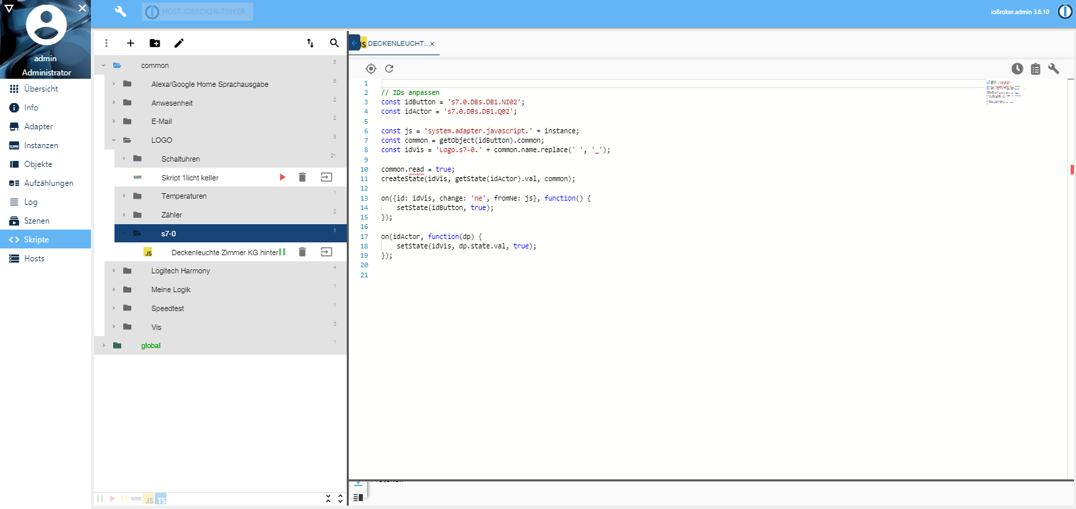Toggle the TS script type filter
Viewport: 1076px width, 509px height.
coord(161,500)
